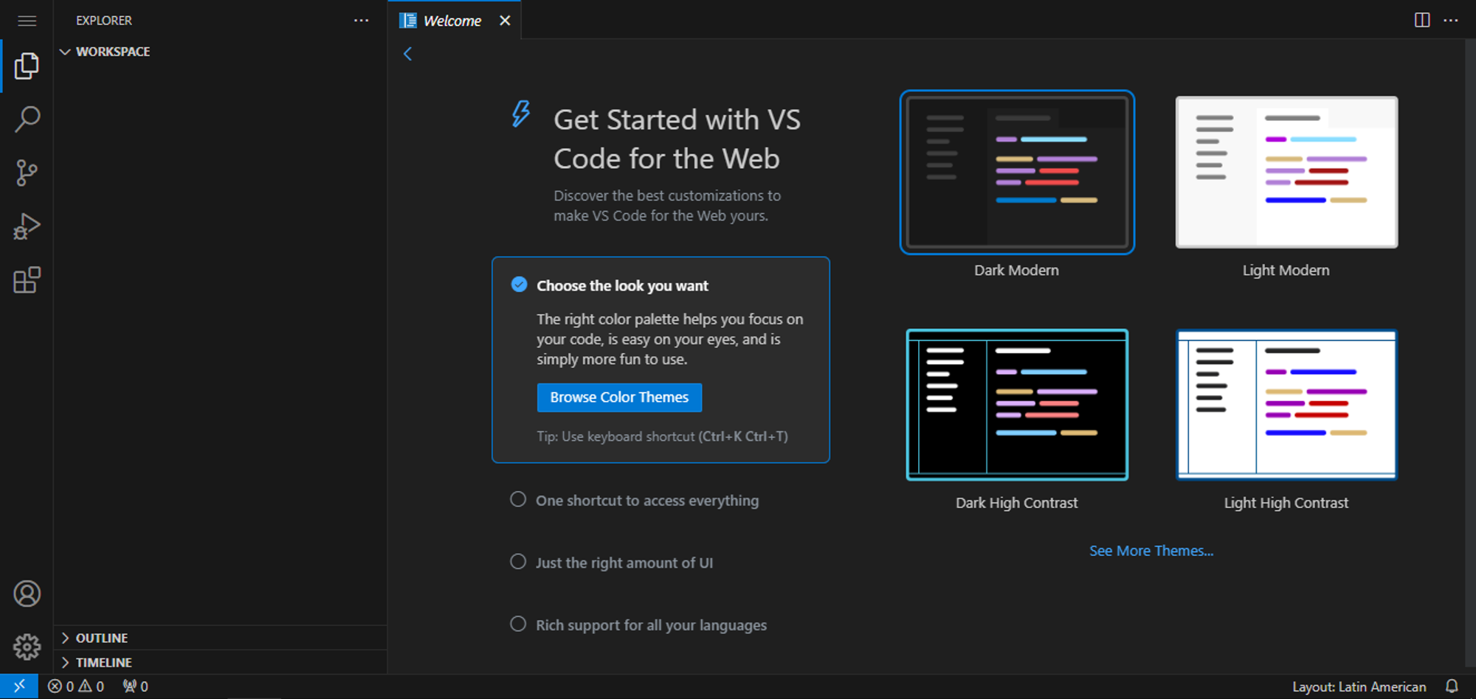
Task: Show errors and warnings in status bar
Action: [x=76, y=686]
